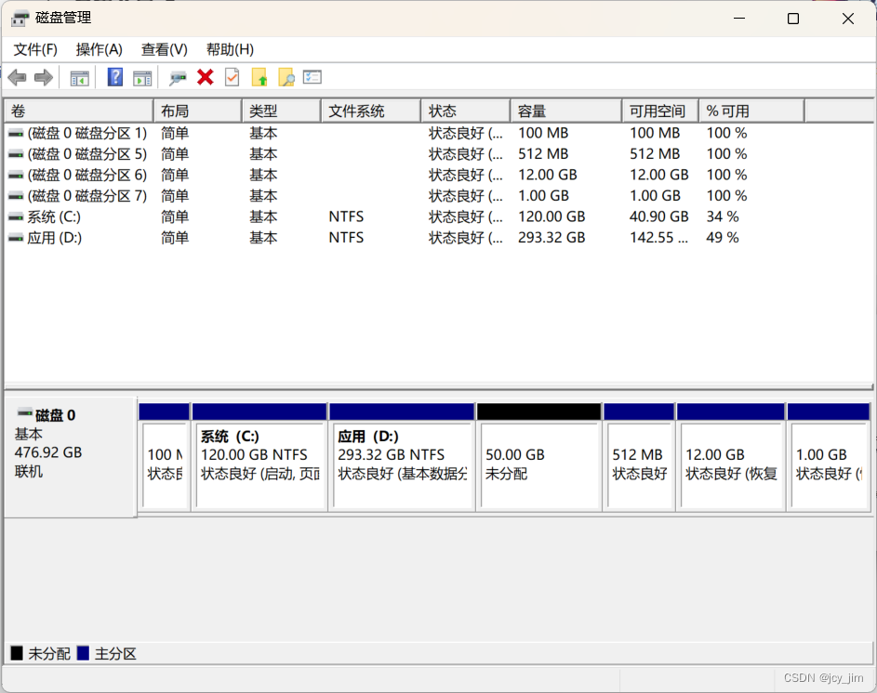Click the red X delete icon
This screenshot has height=693, width=877.
206,77
